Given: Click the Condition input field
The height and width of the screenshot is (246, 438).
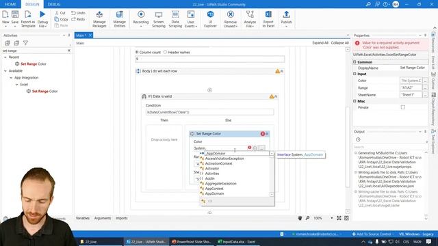Looking at the screenshot, I should point(209,112).
